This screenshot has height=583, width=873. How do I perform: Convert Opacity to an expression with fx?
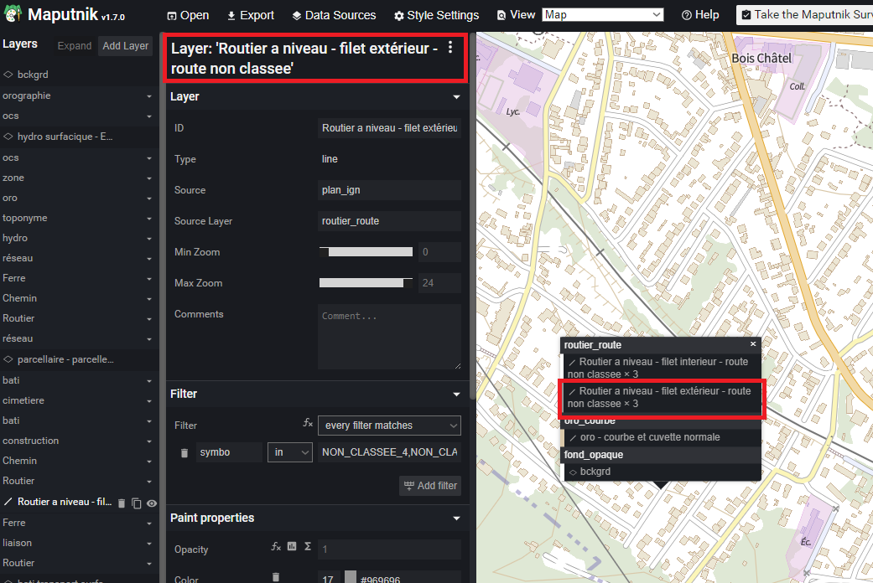[x=276, y=546]
